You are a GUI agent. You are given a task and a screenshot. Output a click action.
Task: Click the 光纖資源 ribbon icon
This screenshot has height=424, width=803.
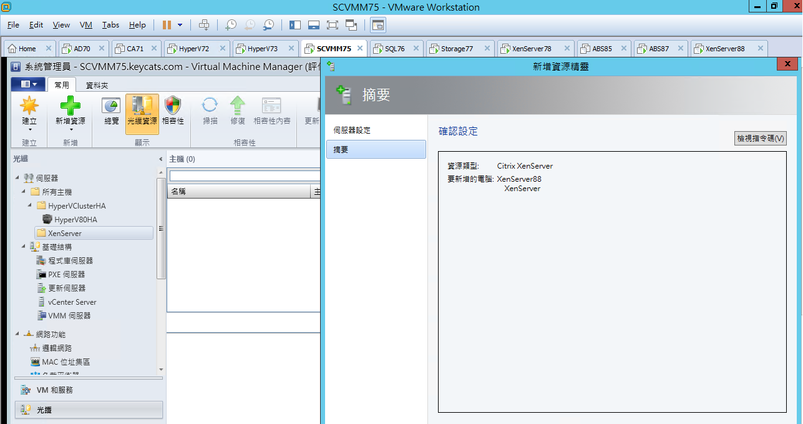coord(142,114)
